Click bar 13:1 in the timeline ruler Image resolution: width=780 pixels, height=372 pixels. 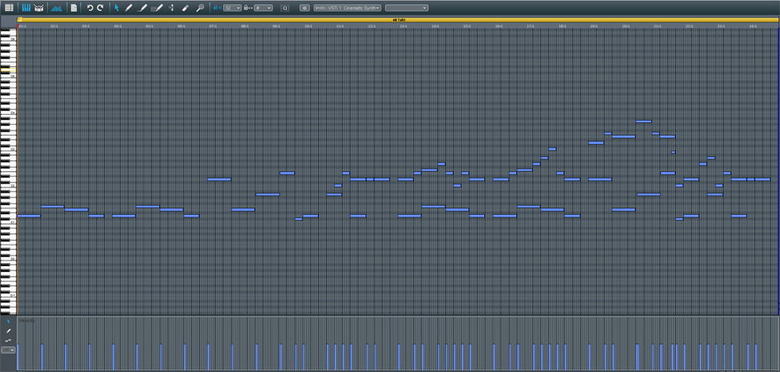coord(403,26)
